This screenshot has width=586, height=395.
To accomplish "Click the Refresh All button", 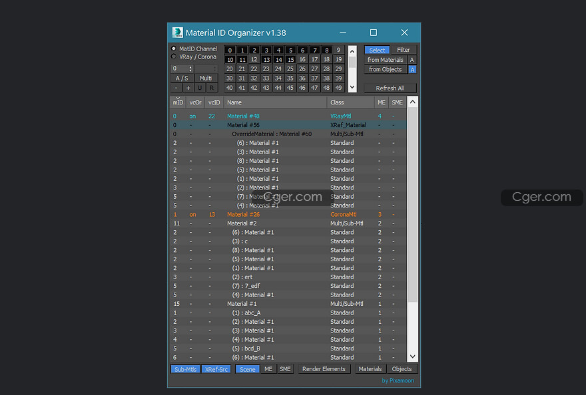I will [390, 88].
